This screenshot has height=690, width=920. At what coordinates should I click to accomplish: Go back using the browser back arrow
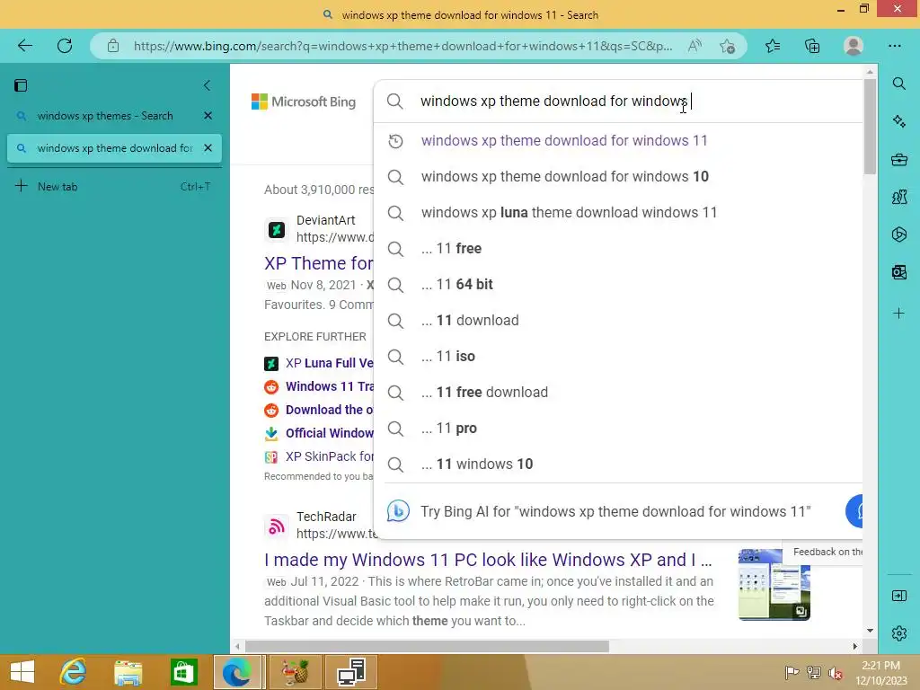coord(24,46)
